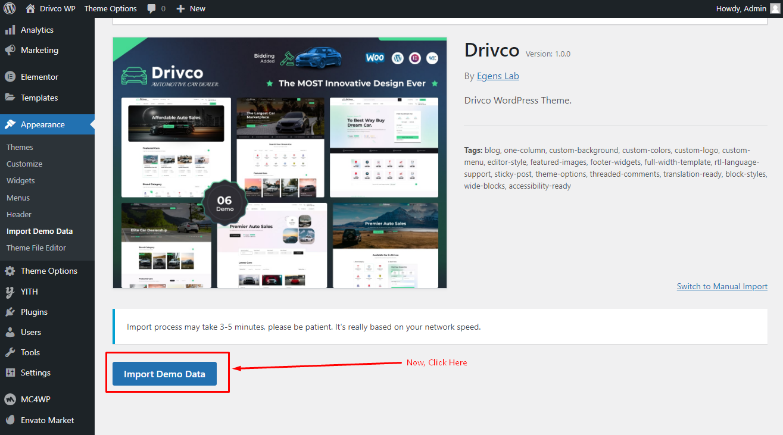Click the Drivco theme title heading
The height and width of the screenshot is (435, 783).
(x=492, y=50)
